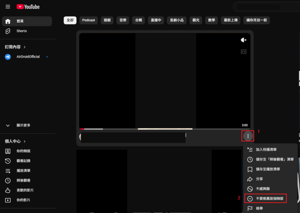
Task: Choose 儲存至播放清單 save to playlist
Action: [x=270, y=169]
